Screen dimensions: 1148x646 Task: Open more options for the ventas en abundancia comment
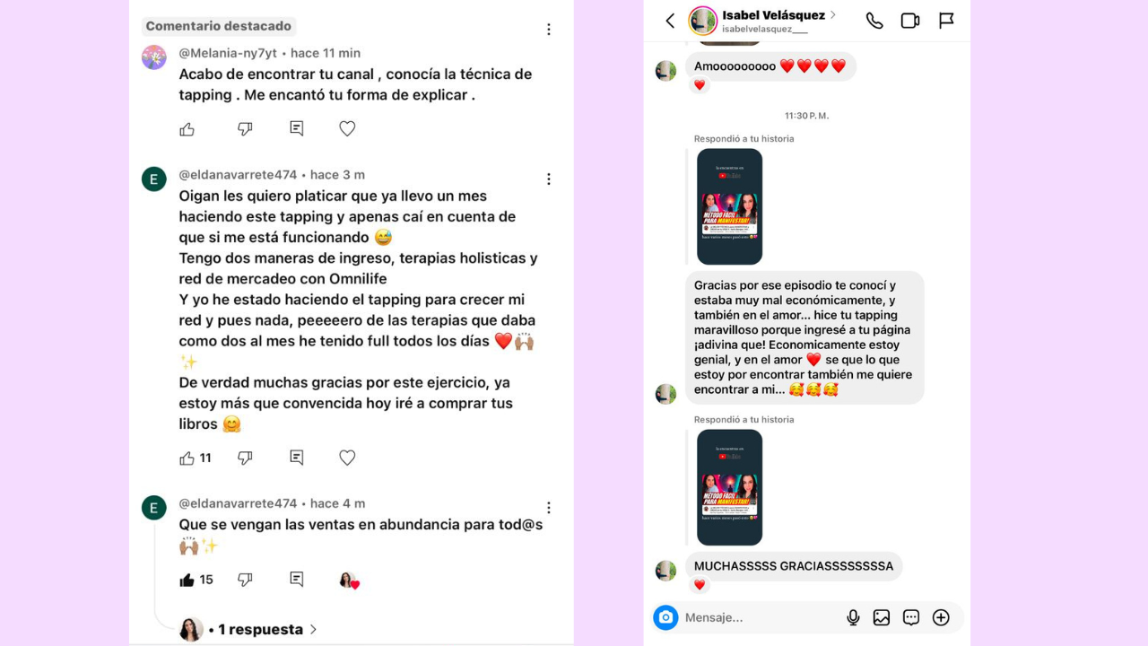549,508
